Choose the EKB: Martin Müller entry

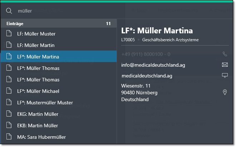click(x=38, y=125)
